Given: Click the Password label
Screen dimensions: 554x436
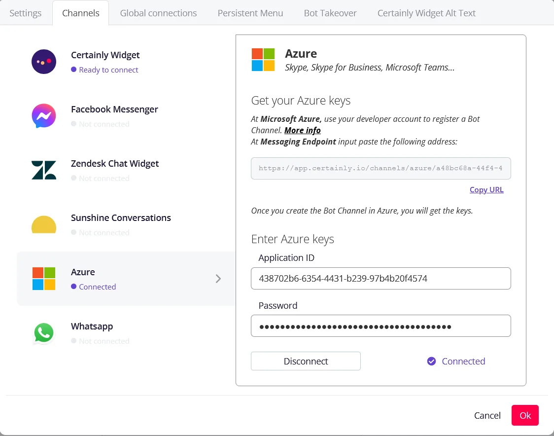Looking at the screenshot, I should click(277, 305).
